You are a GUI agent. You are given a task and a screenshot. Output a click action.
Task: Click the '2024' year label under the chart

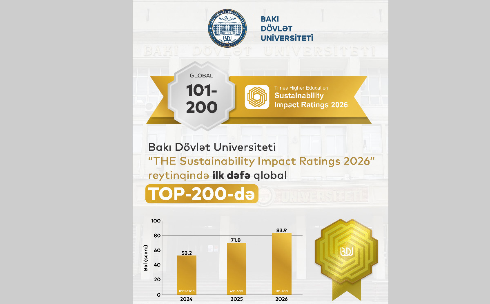tap(187, 299)
